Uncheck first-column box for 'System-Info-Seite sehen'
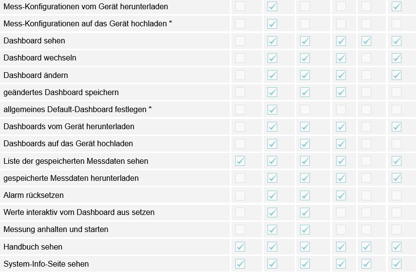This screenshot has width=419, height=272. 240,264
